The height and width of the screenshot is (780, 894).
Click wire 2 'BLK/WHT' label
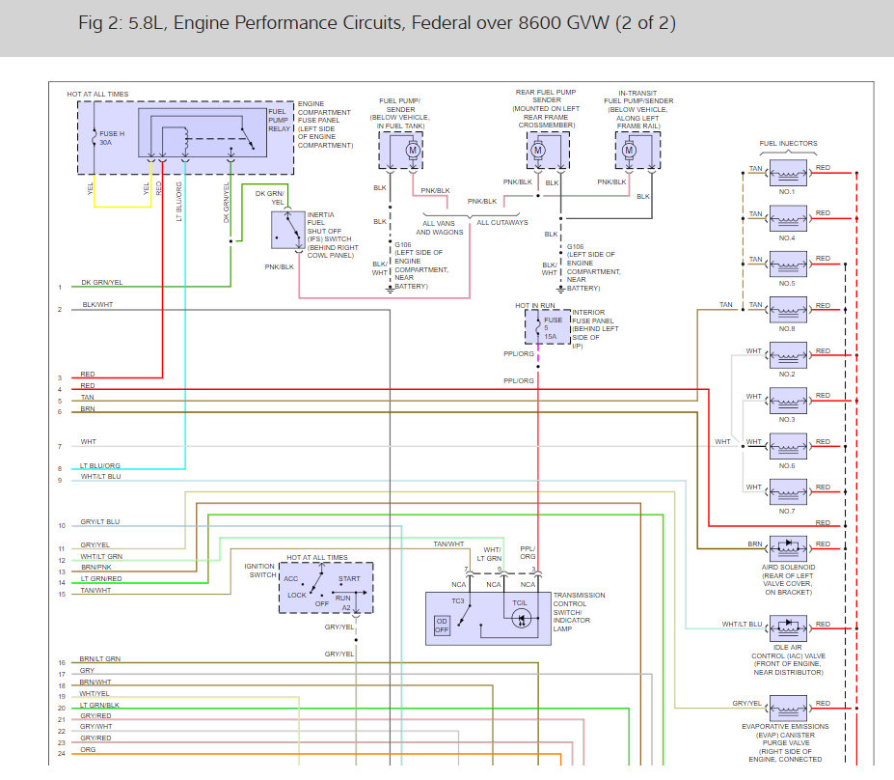click(x=97, y=305)
